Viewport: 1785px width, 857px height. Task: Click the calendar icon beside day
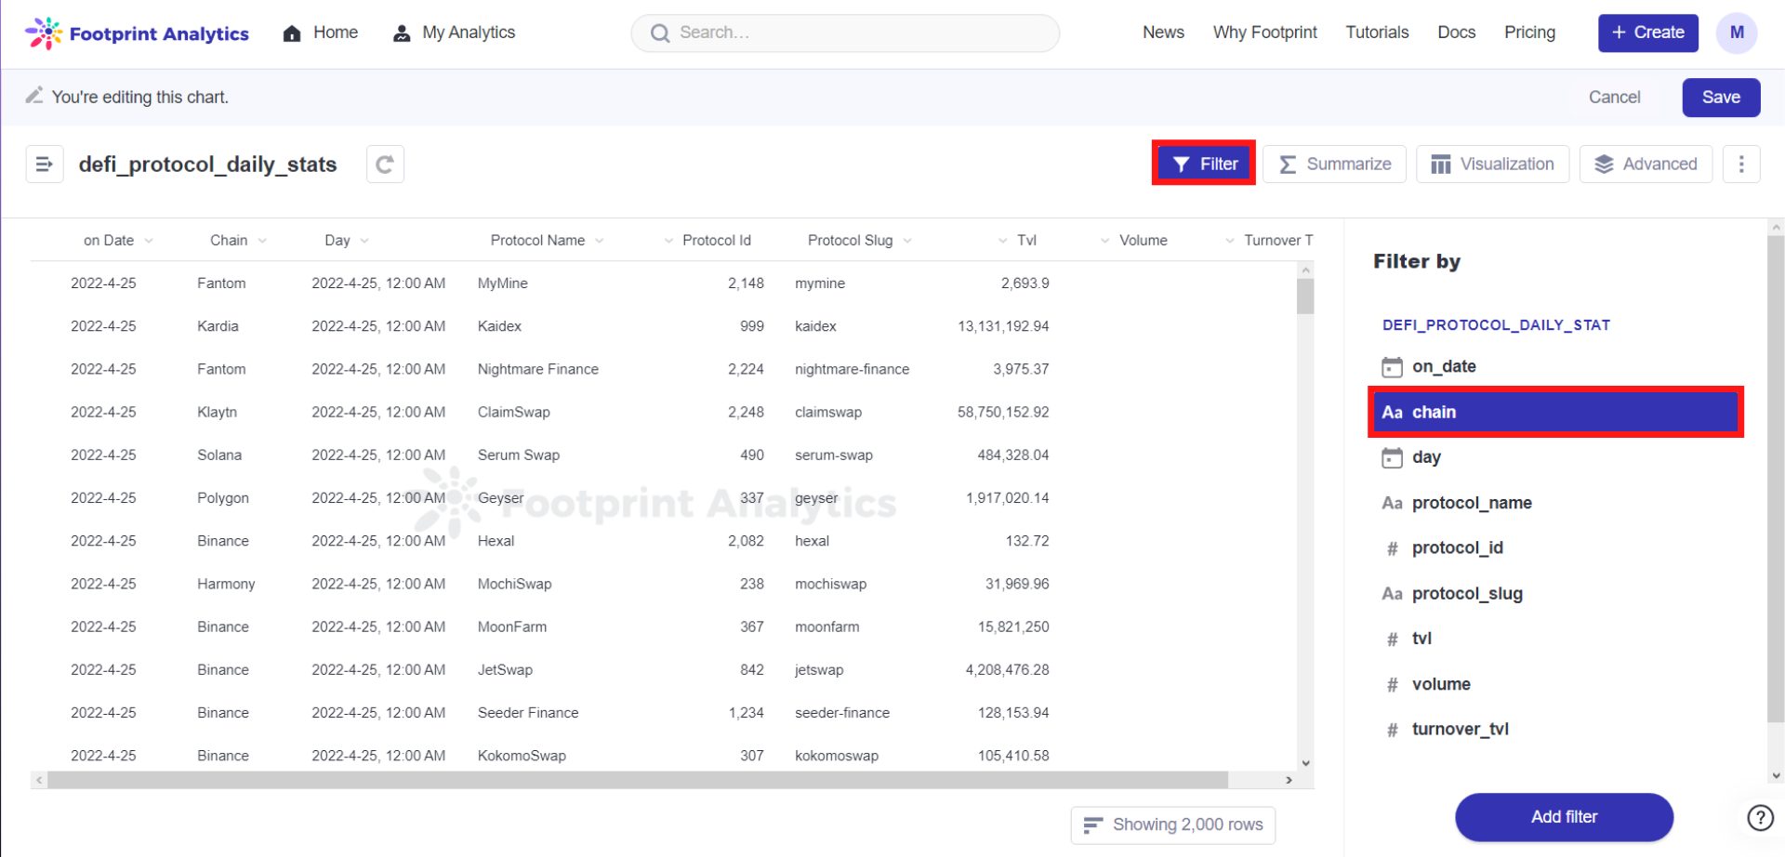coord(1392,457)
